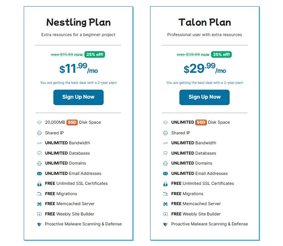
Task: Click Weebly site builder icon in Nestling Plan
Action: pyautogui.click(x=39, y=214)
